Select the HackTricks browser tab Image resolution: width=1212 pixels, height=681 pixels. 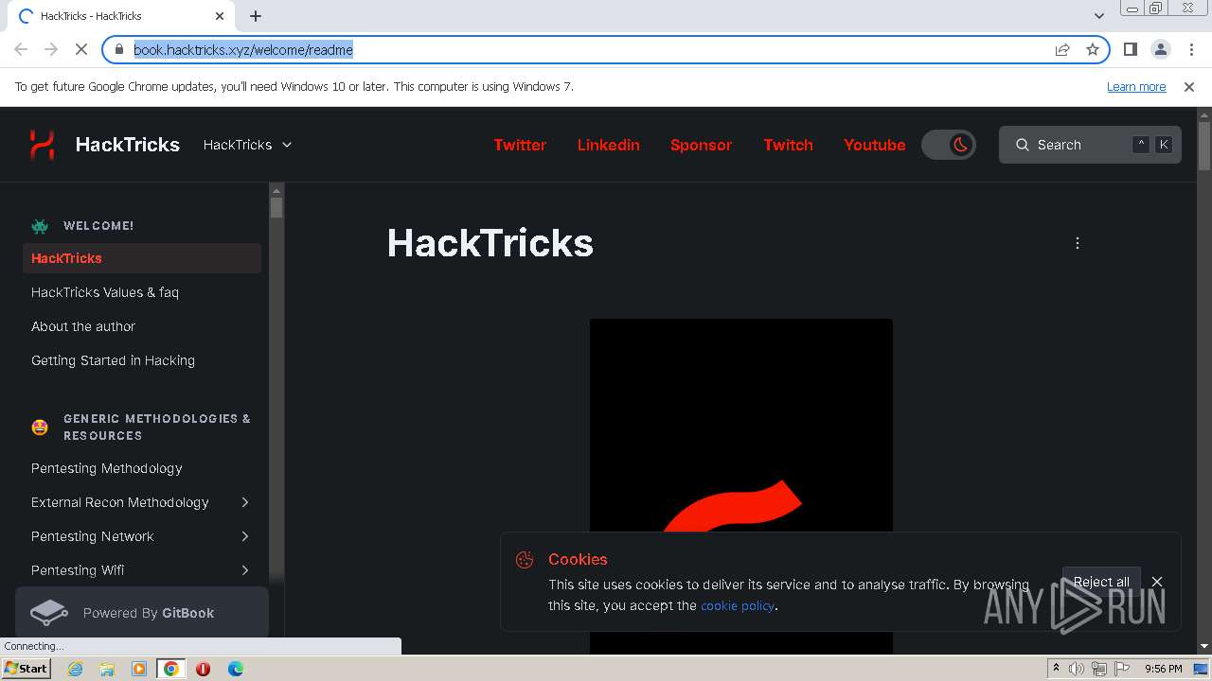point(120,16)
